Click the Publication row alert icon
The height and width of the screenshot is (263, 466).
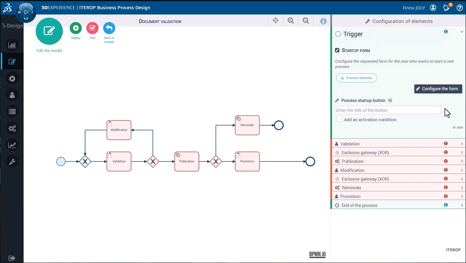(446, 161)
